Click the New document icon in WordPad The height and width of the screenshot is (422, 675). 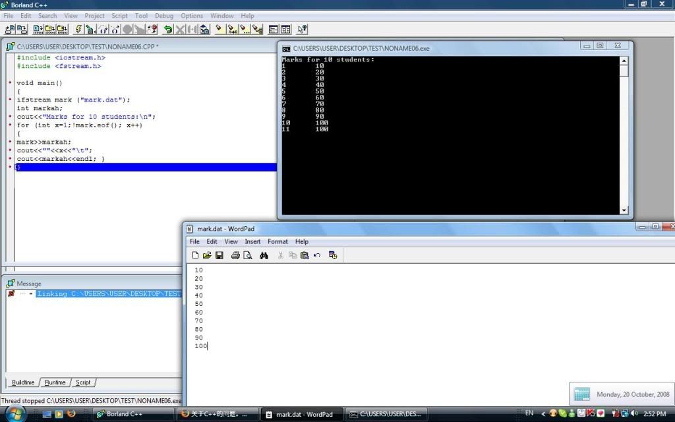[x=195, y=255]
